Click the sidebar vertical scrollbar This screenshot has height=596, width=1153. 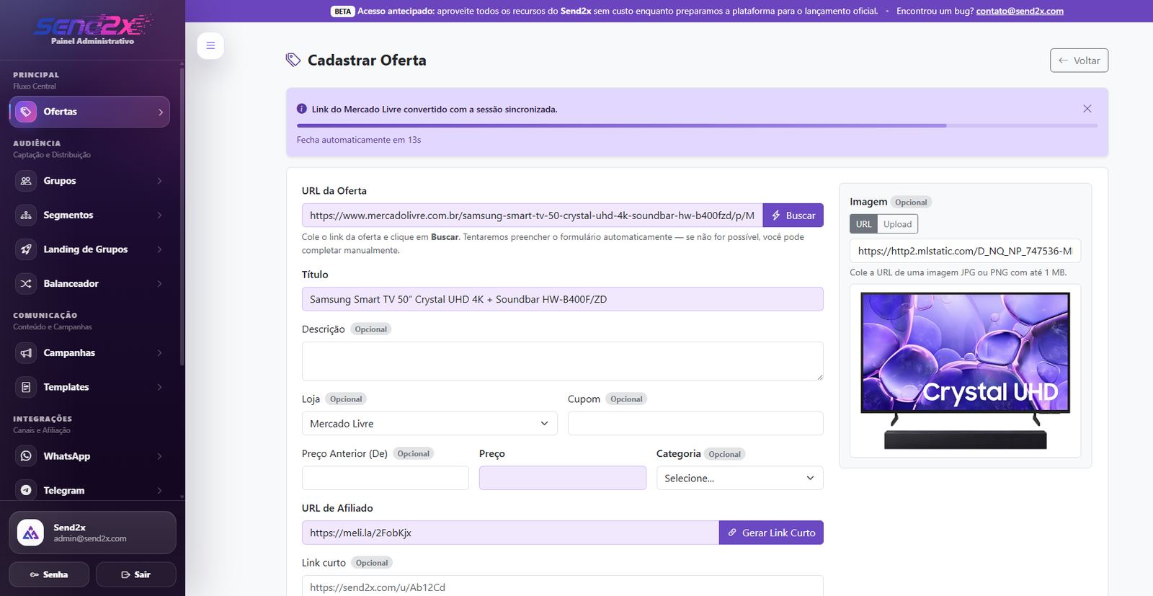[x=182, y=216]
